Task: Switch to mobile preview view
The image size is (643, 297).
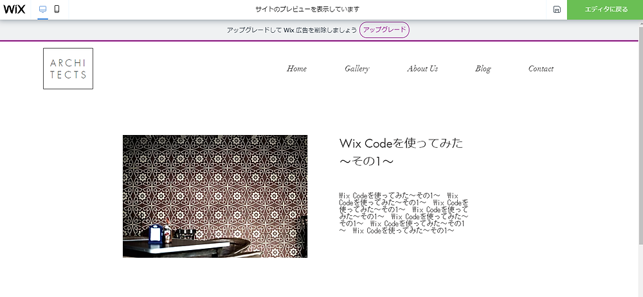Action: coord(57,10)
